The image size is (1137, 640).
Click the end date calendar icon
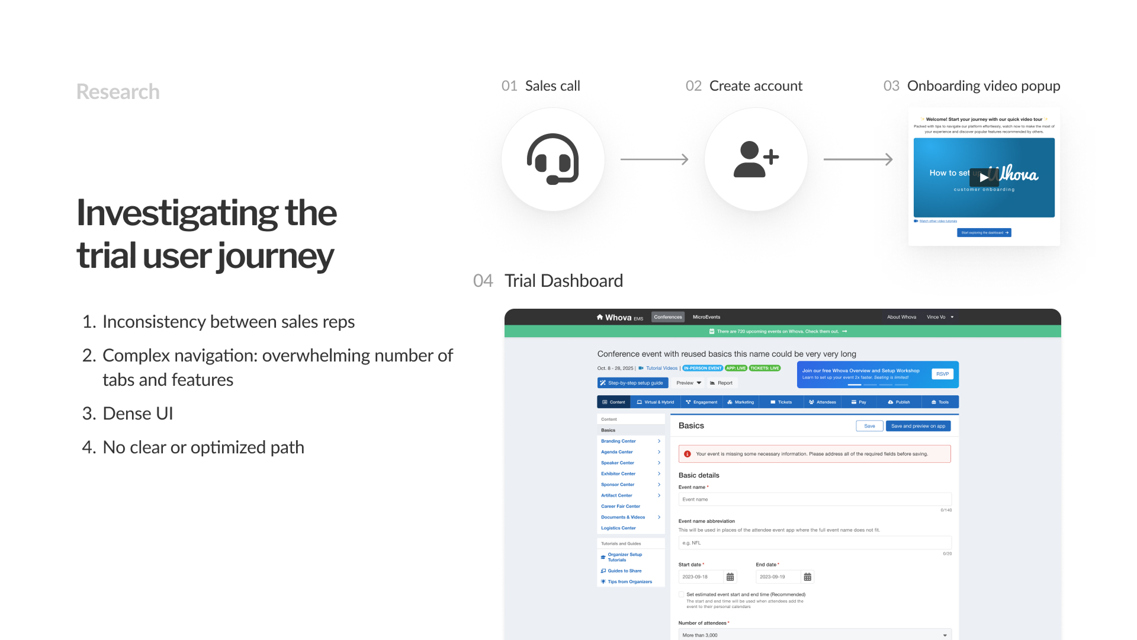[807, 577]
